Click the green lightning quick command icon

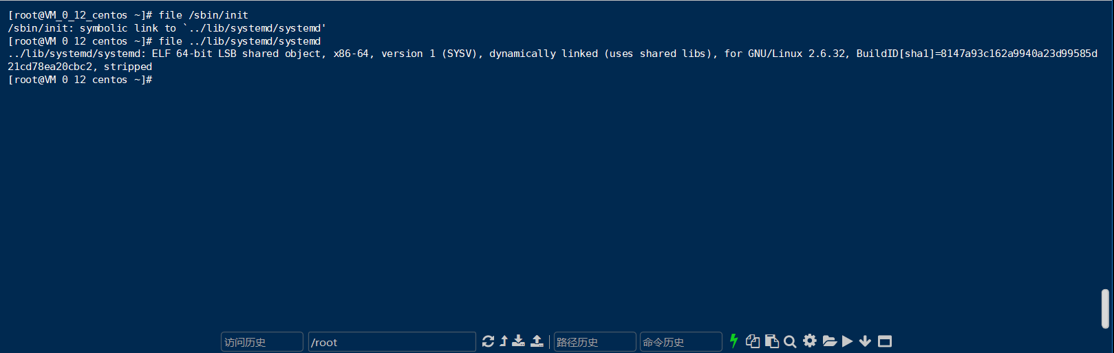[734, 341]
